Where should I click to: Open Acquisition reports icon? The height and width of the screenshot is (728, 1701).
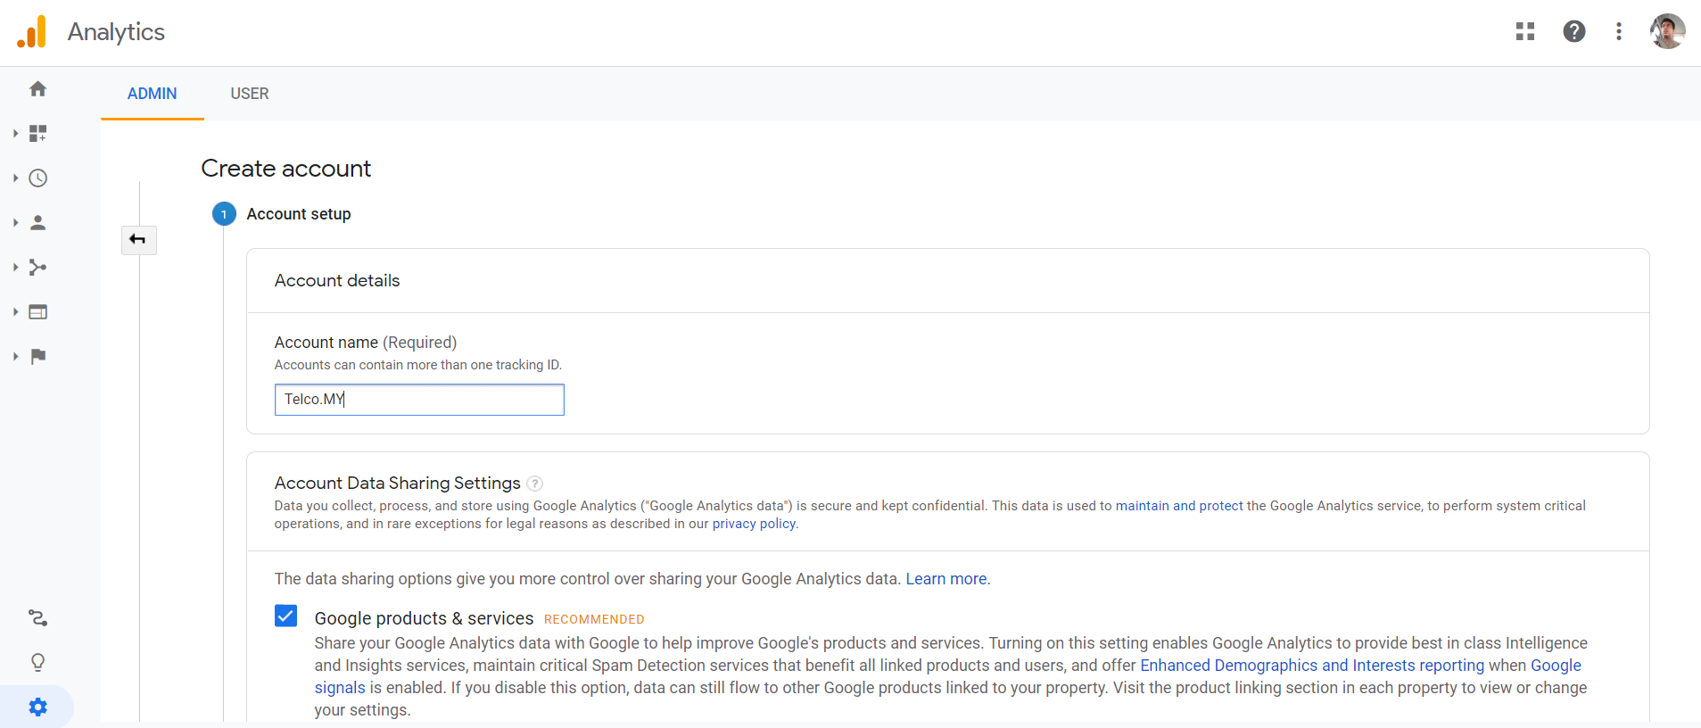[x=37, y=268]
